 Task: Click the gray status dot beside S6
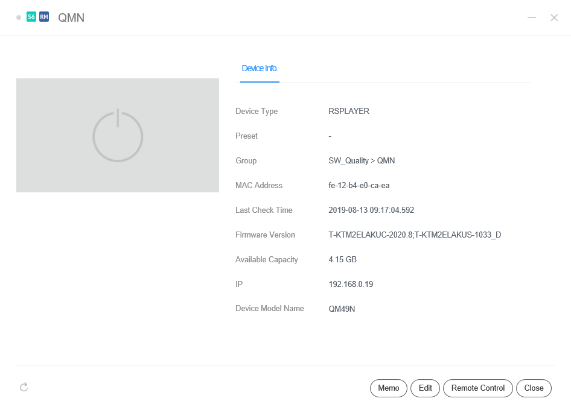tap(19, 17)
